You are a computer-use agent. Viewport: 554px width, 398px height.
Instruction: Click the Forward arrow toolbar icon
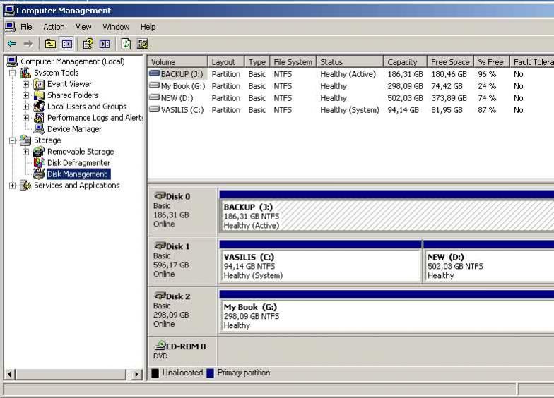point(28,44)
